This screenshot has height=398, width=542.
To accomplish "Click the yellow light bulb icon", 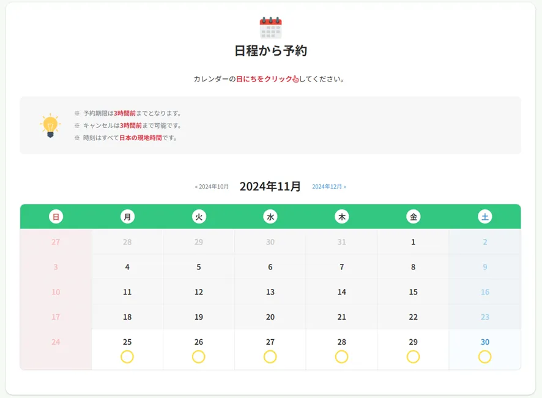I will click(50, 126).
